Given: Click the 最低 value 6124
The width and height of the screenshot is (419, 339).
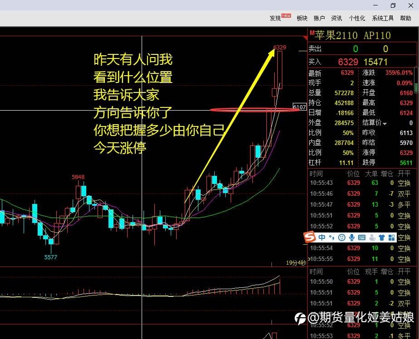Looking at the screenshot, I should click(x=406, y=113).
